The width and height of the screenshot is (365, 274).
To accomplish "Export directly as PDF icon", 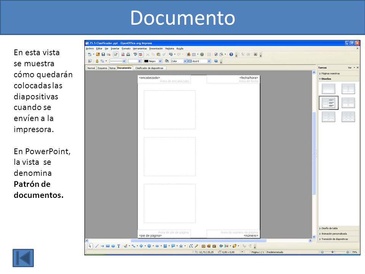I will pyautogui.click(x=123, y=54).
